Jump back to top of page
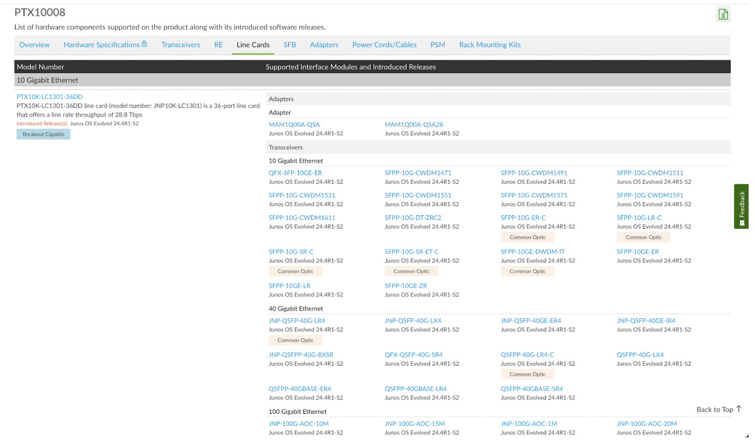 (x=719, y=410)
